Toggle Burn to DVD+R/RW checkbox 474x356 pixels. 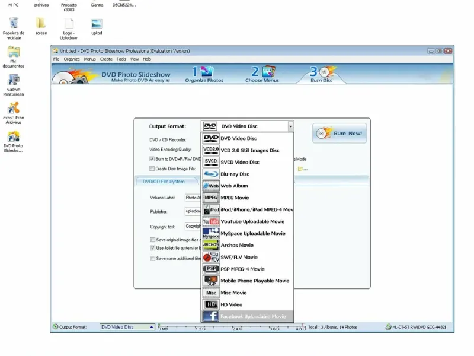(x=152, y=159)
